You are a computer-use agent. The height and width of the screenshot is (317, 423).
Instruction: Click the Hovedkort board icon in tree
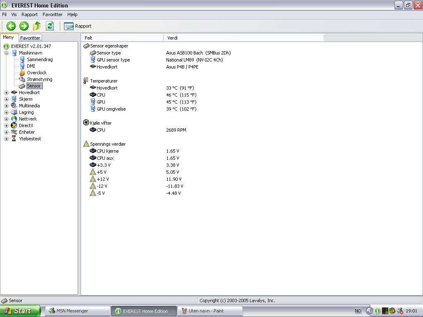[14, 92]
